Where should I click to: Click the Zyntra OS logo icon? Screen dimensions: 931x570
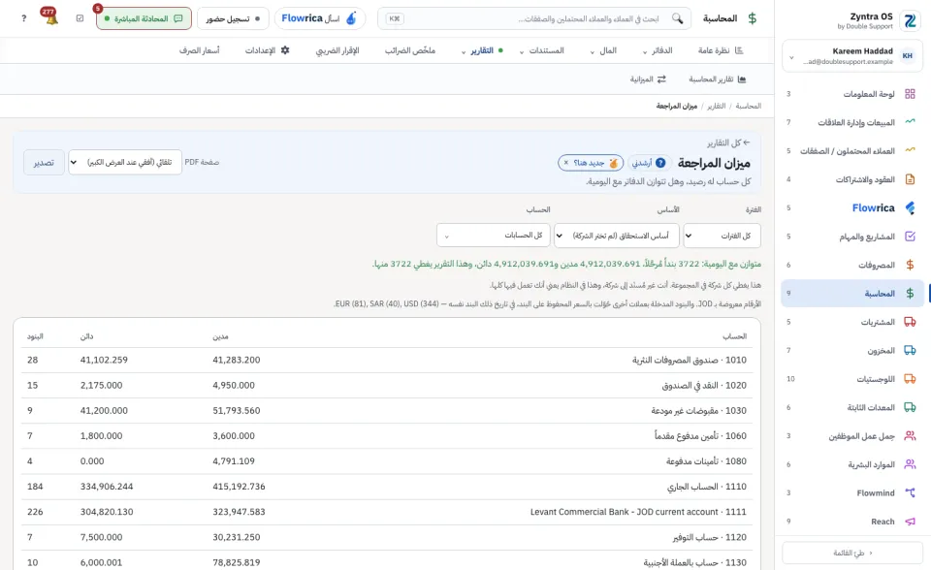point(911,20)
